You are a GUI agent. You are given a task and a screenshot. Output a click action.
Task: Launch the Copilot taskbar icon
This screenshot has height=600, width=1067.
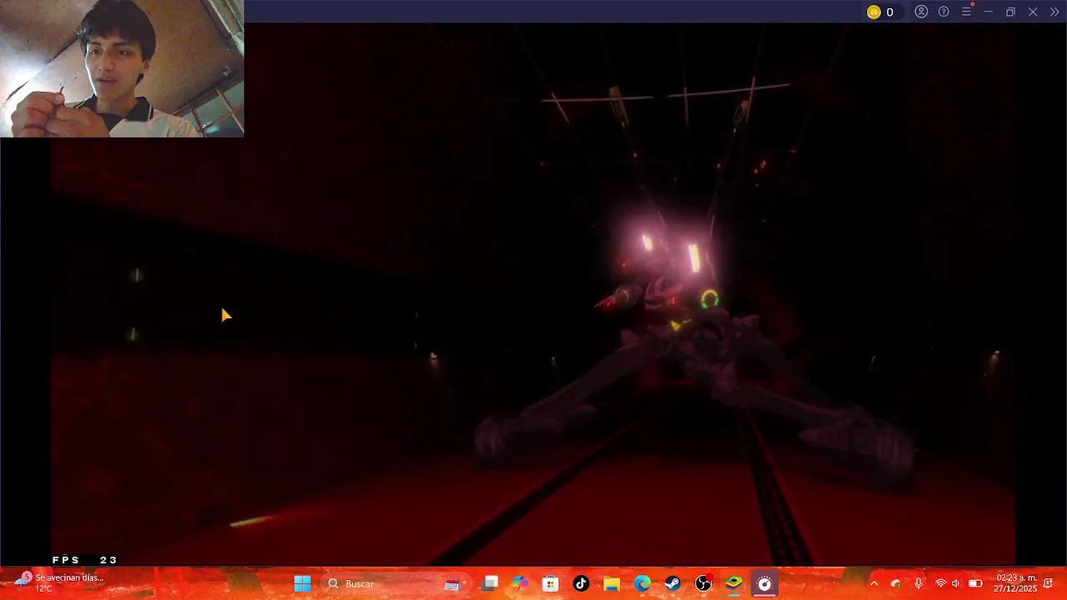tap(520, 583)
